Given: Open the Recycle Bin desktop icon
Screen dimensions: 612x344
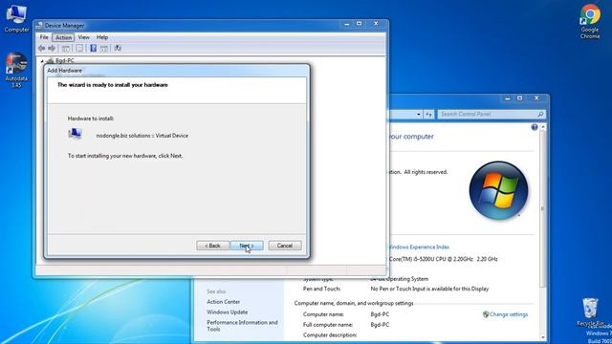Looking at the screenshot, I should [x=590, y=312].
